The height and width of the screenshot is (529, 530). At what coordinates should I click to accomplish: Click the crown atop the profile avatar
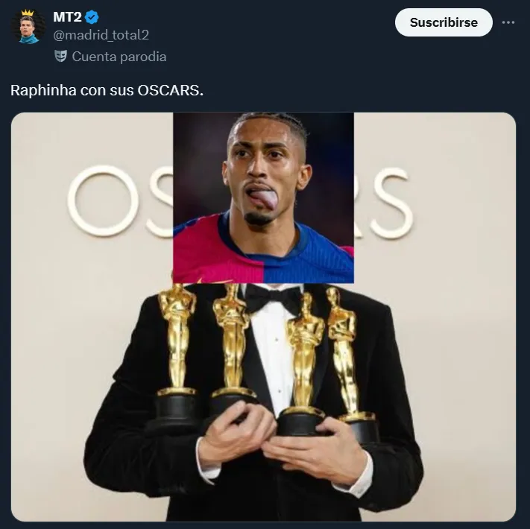(x=28, y=13)
